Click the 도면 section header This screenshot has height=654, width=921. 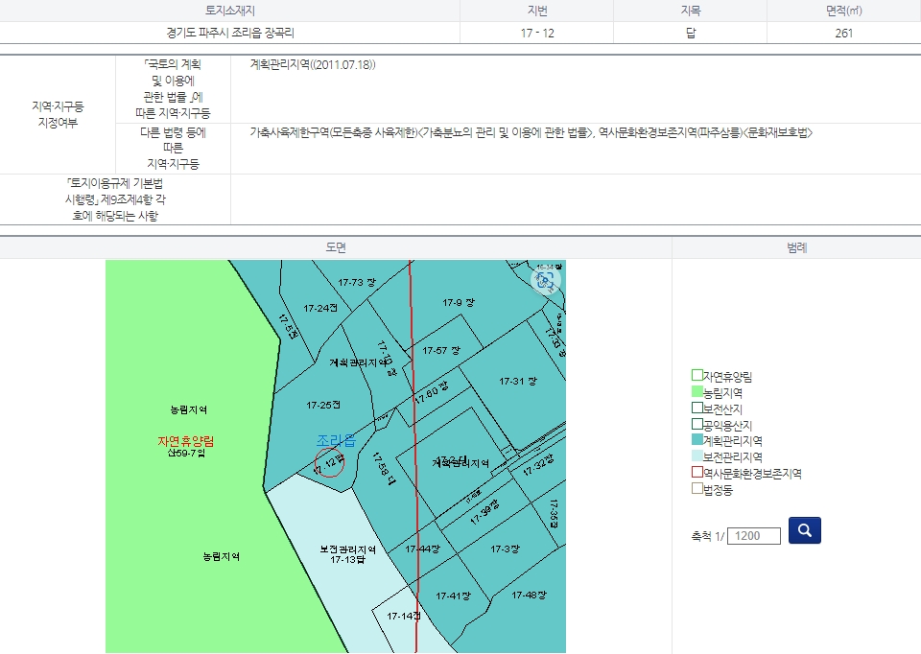[x=336, y=247]
